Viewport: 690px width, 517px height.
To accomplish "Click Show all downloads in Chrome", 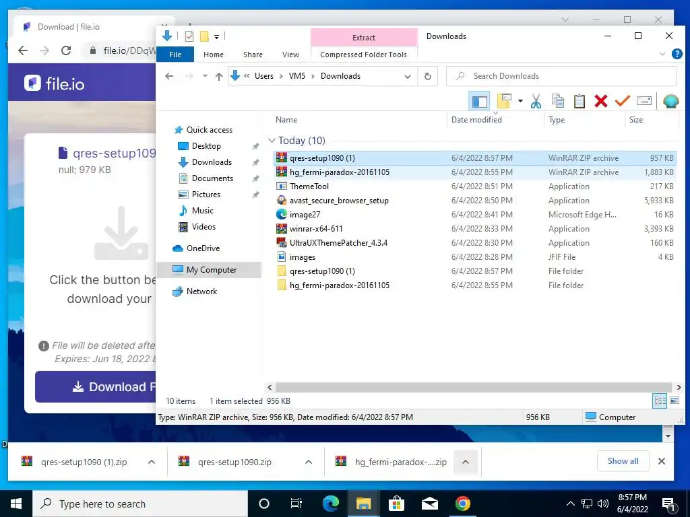I will (x=623, y=461).
